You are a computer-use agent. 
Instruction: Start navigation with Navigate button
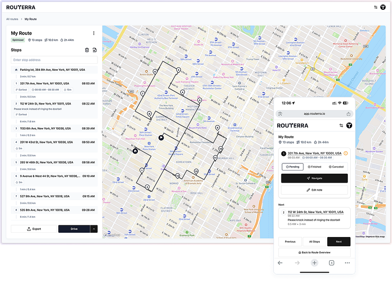pos(315,178)
